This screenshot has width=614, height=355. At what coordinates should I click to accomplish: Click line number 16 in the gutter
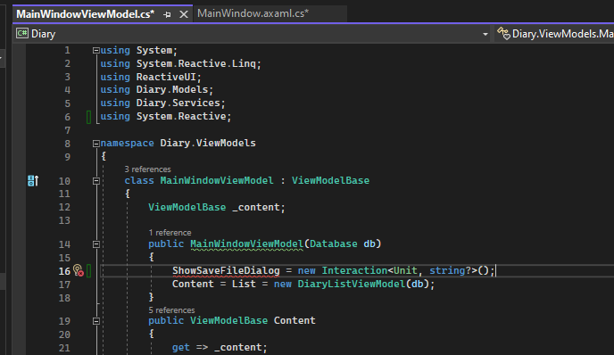[64, 271]
